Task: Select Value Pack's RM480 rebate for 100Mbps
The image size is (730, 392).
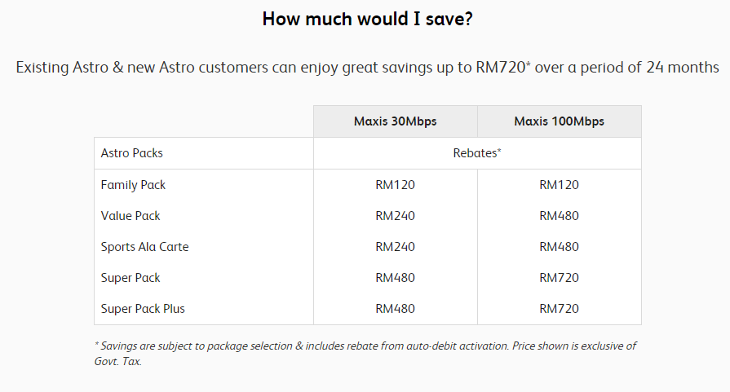Action: pos(560,216)
